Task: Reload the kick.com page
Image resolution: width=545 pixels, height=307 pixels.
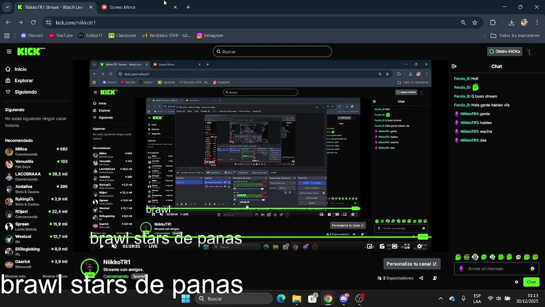Action: (x=33, y=22)
